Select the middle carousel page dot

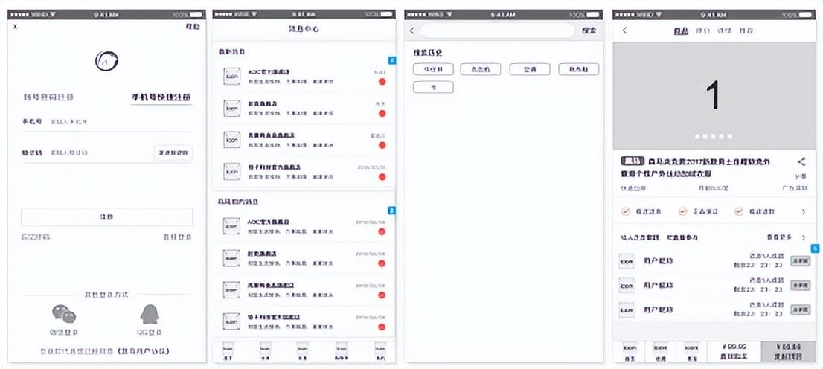tap(714, 136)
